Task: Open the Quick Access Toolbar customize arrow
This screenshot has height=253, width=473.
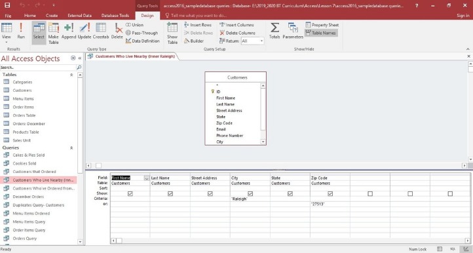Action: [54, 5]
